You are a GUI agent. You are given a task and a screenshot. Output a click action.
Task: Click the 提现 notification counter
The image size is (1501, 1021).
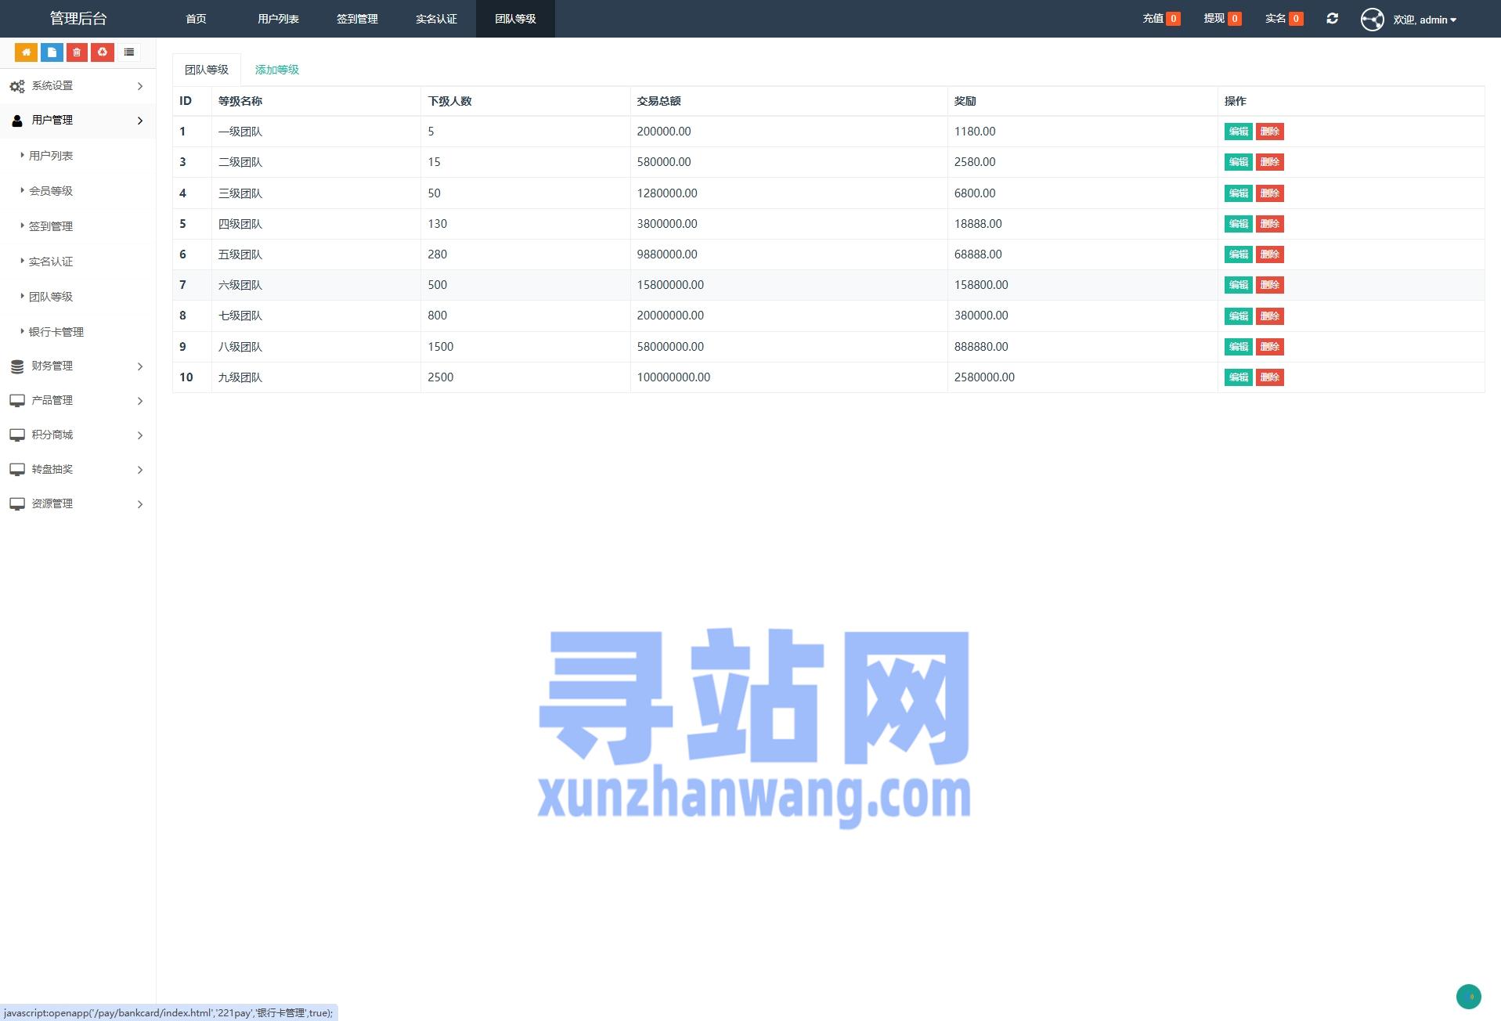pos(1235,19)
